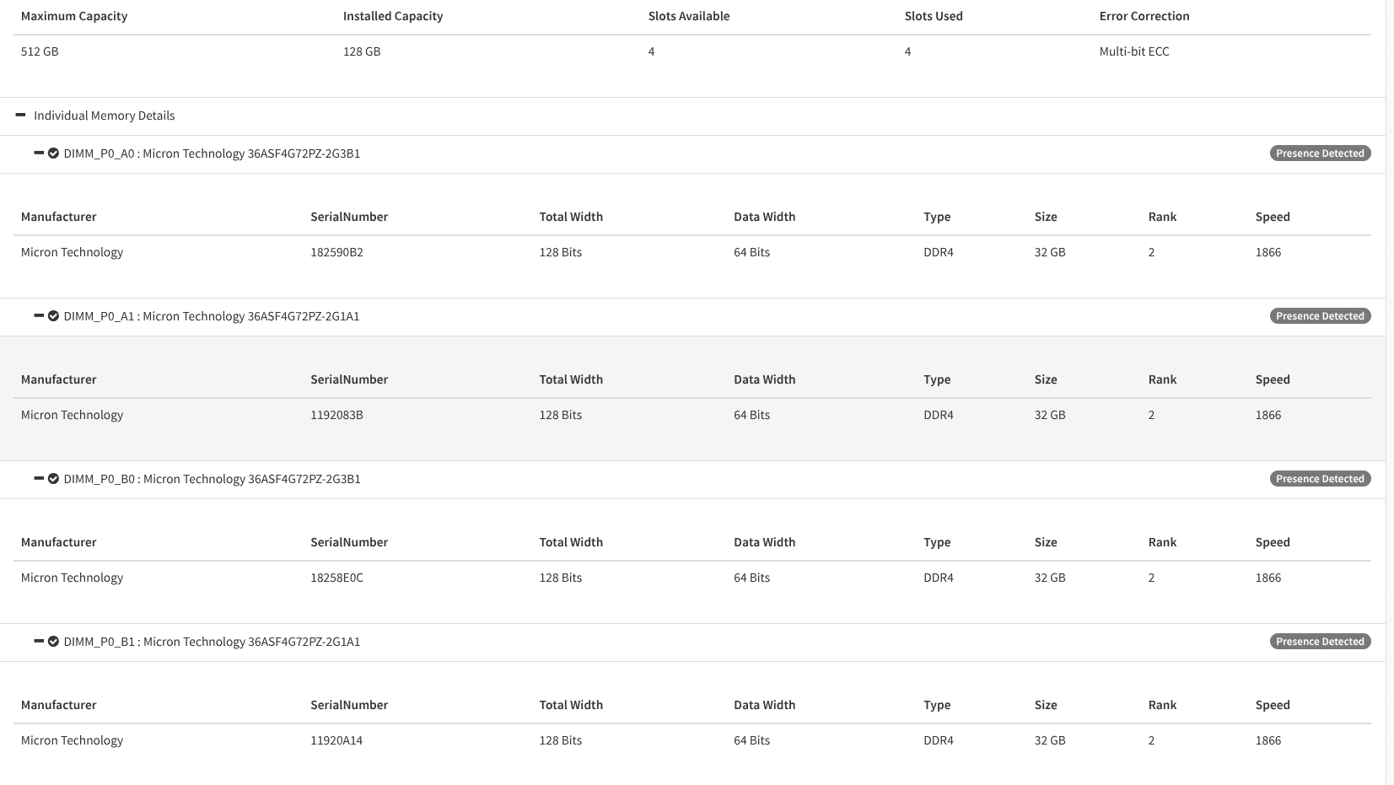Click serial number 1192083B
This screenshot has width=1394, height=785.
point(336,415)
